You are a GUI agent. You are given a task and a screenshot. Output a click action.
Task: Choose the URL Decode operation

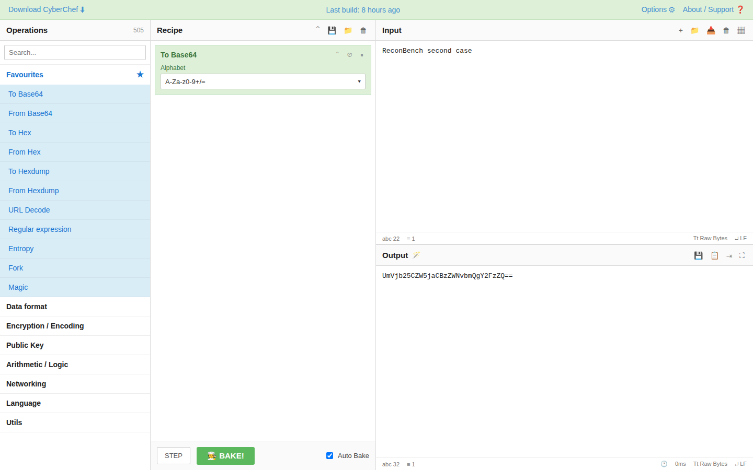[x=75, y=210]
